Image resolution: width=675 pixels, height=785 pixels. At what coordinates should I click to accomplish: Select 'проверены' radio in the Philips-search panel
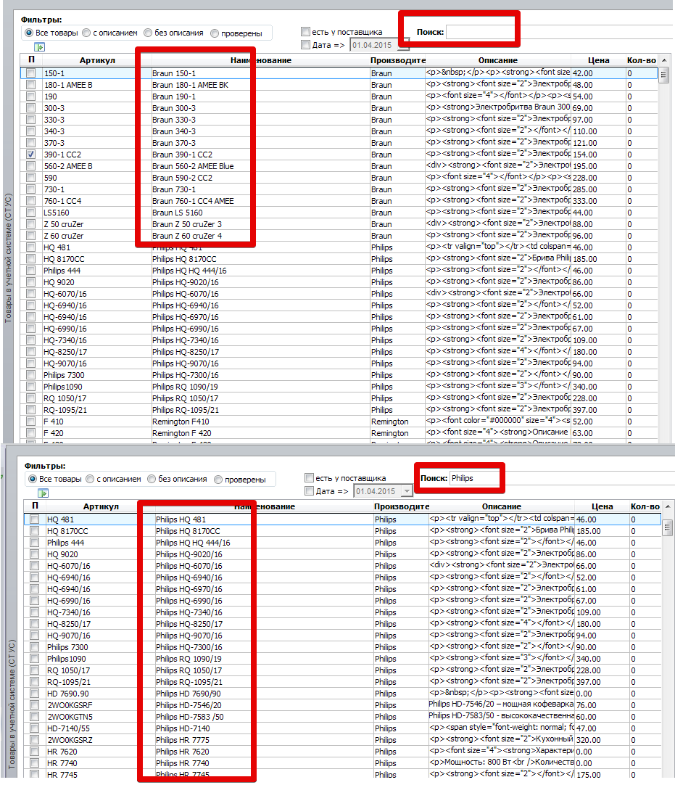[x=218, y=480]
